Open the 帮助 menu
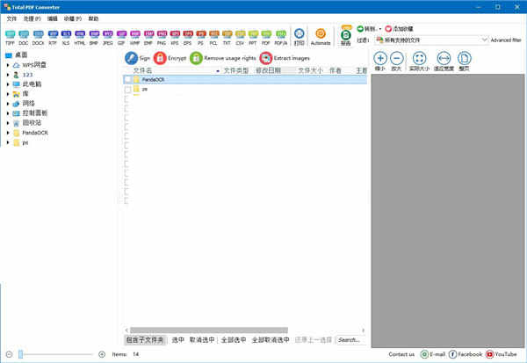The image size is (527, 363). [x=93, y=18]
